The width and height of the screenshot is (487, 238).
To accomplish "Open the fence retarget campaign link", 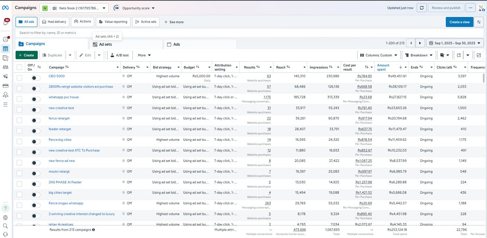I will [x=59, y=118].
